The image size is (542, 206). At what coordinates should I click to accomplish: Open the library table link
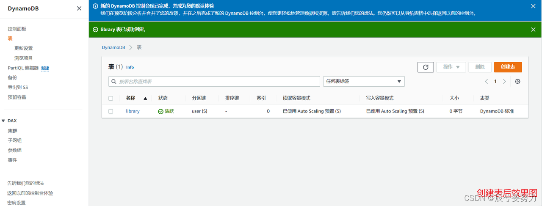click(x=133, y=111)
